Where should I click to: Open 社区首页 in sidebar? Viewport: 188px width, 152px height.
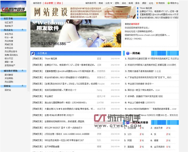(9, 22)
